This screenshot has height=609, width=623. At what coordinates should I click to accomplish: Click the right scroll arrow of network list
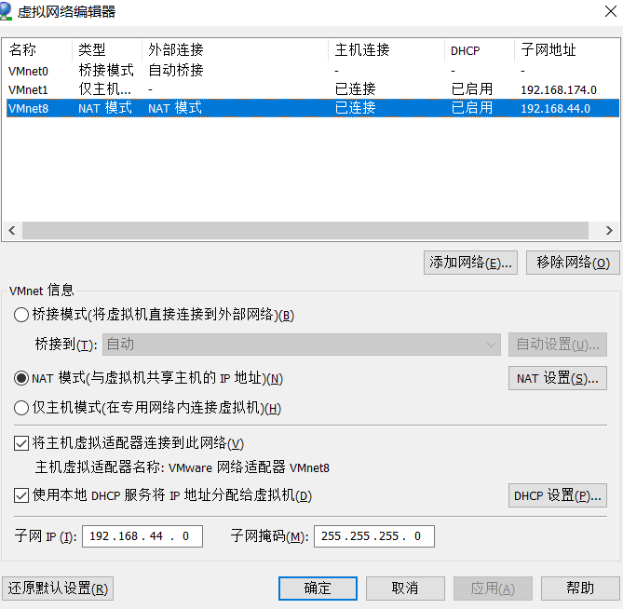(x=609, y=230)
